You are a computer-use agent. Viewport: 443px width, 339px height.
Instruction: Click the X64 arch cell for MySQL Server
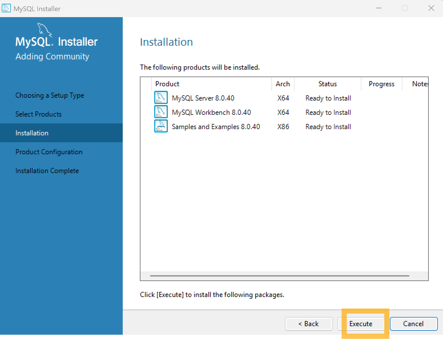(283, 98)
